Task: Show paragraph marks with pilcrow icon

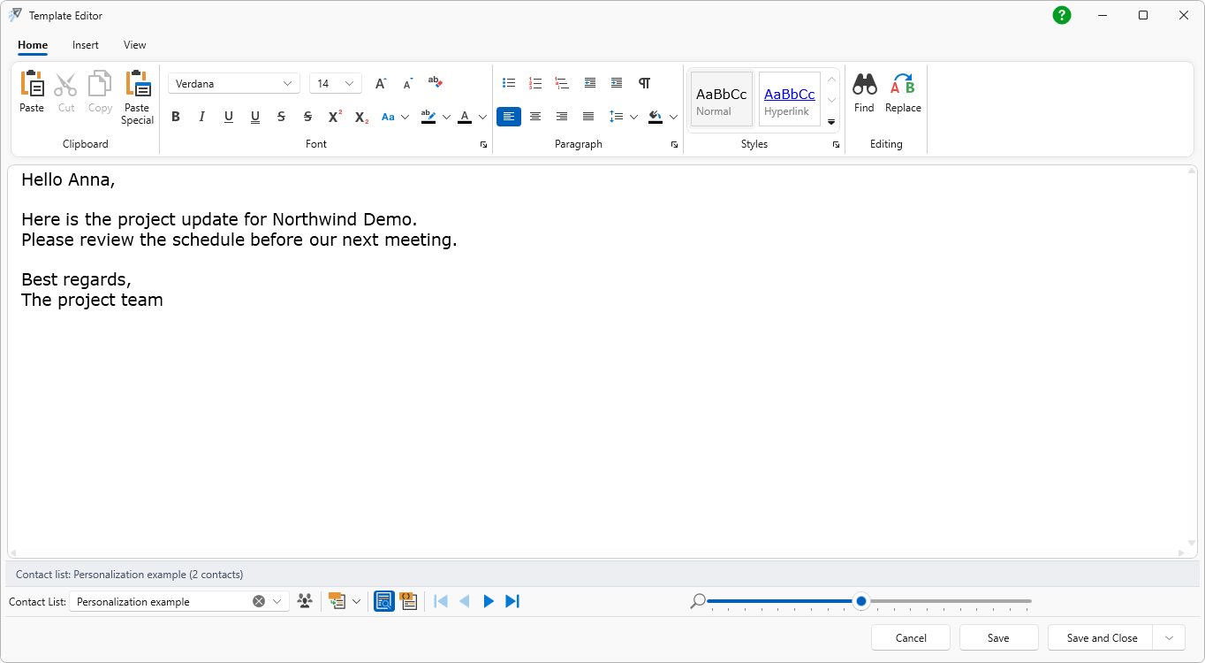Action: [645, 83]
